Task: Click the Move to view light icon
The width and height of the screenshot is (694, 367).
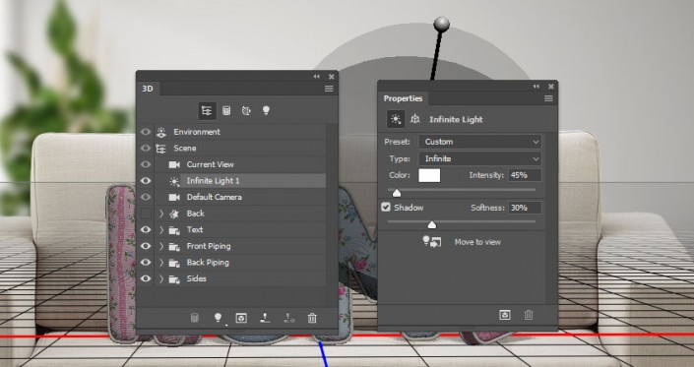Action: click(x=432, y=242)
